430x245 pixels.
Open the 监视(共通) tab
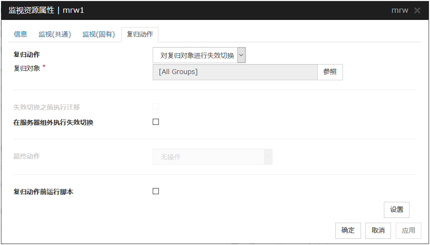point(55,34)
